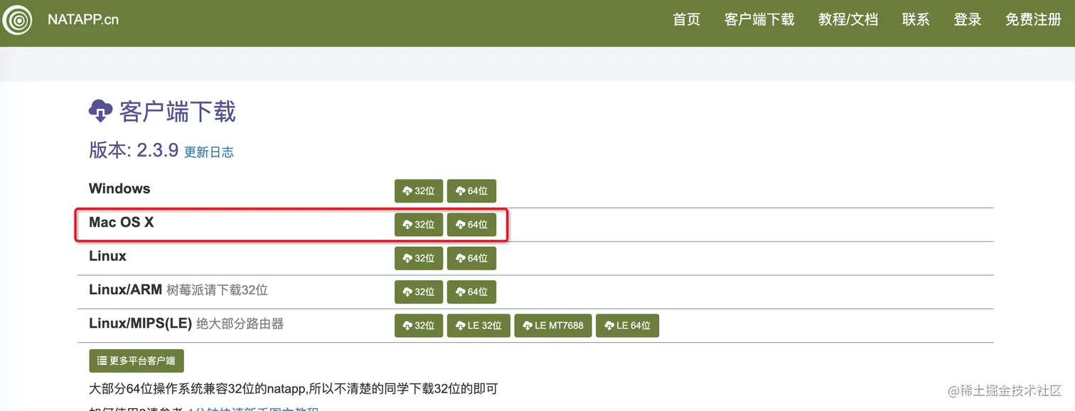Click the Mac OS X row label
Image resolution: width=1075 pixels, height=411 pixels.
(122, 222)
